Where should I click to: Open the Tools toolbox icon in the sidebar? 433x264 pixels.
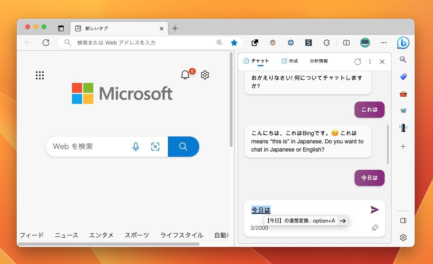(x=403, y=93)
